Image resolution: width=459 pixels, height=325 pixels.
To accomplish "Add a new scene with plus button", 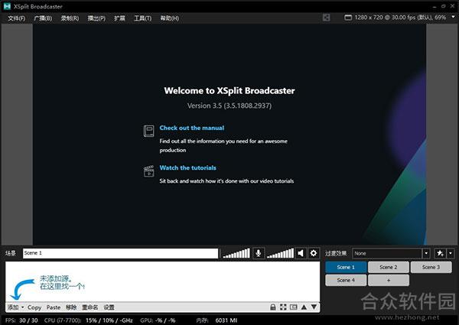I will [389, 280].
